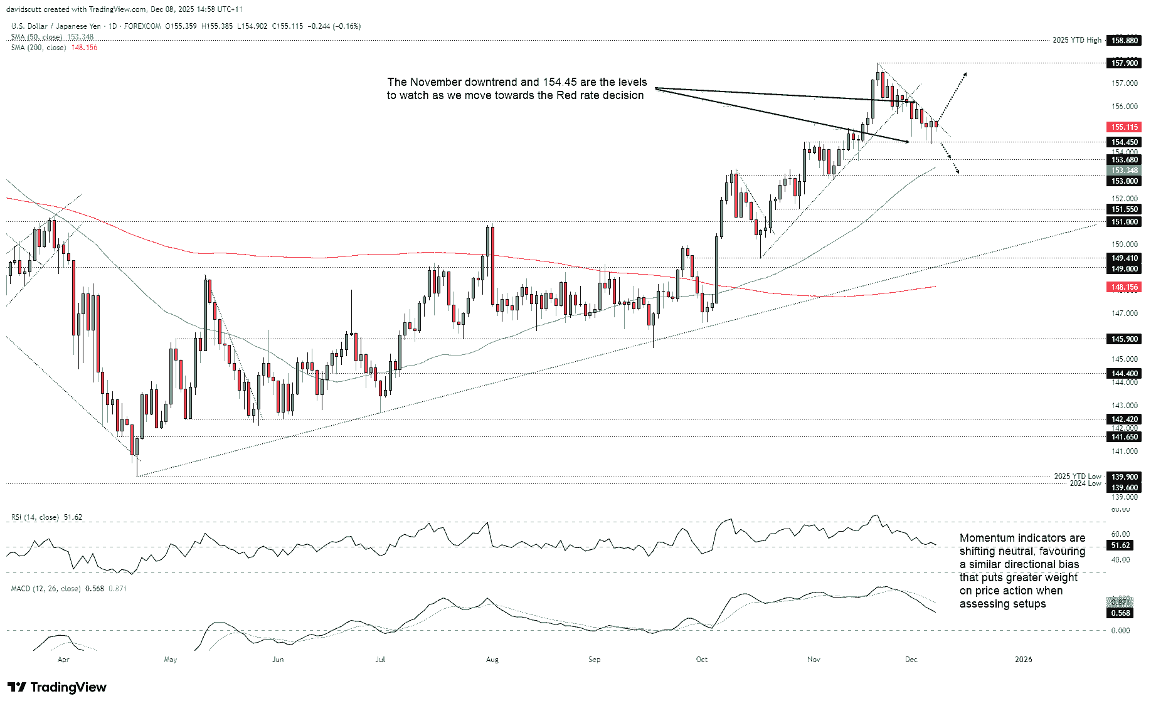
Task: Click the 2026 label on the time axis
Action: coord(1024,660)
